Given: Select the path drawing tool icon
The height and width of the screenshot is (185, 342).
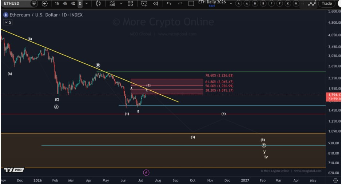Looking at the screenshot, I should click(312, 4).
